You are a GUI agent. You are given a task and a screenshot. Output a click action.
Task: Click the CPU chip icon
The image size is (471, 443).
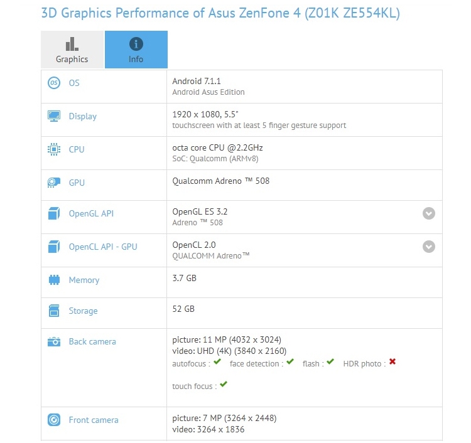point(54,149)
